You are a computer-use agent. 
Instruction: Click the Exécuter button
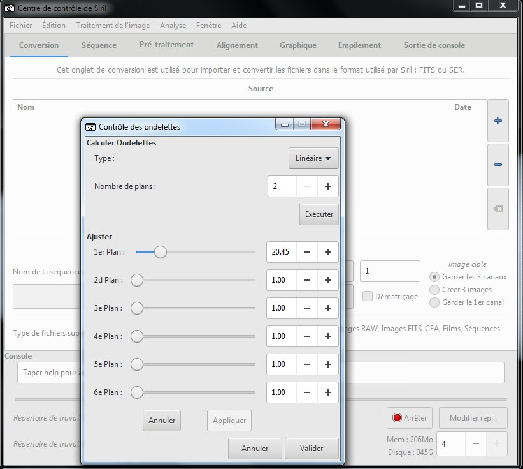[319, 214]
